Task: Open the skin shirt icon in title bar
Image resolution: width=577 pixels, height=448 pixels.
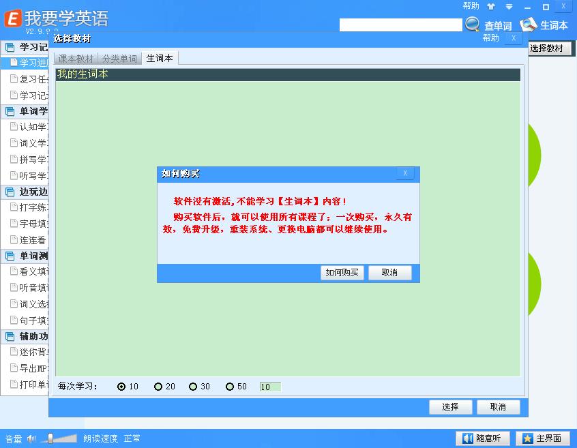Action: (491, 7)
